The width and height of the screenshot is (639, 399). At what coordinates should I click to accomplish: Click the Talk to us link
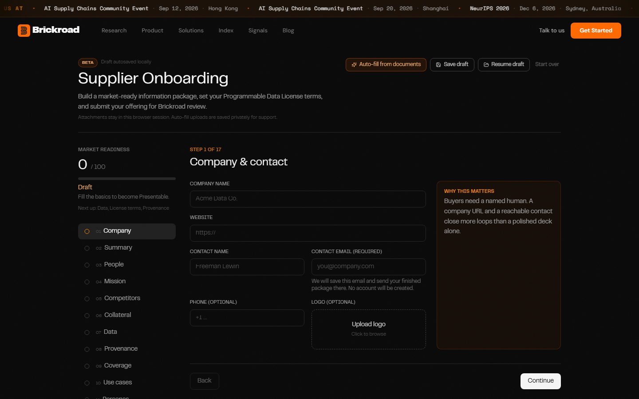click(x=552, y=31)
